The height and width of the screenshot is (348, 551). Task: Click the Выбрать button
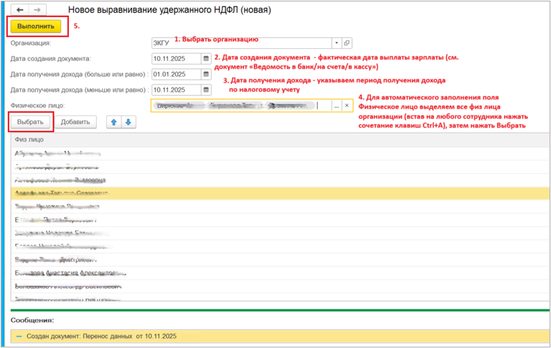[31, 122]
